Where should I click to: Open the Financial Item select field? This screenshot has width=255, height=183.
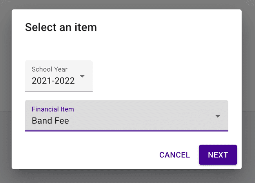pos(126,116)
